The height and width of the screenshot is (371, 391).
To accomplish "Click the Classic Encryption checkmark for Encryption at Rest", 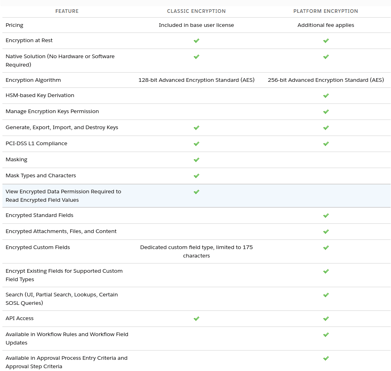I will (x=197, y=41).
